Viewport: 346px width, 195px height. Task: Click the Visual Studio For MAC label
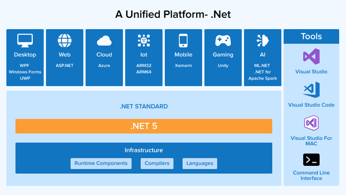tap(311, 141)
